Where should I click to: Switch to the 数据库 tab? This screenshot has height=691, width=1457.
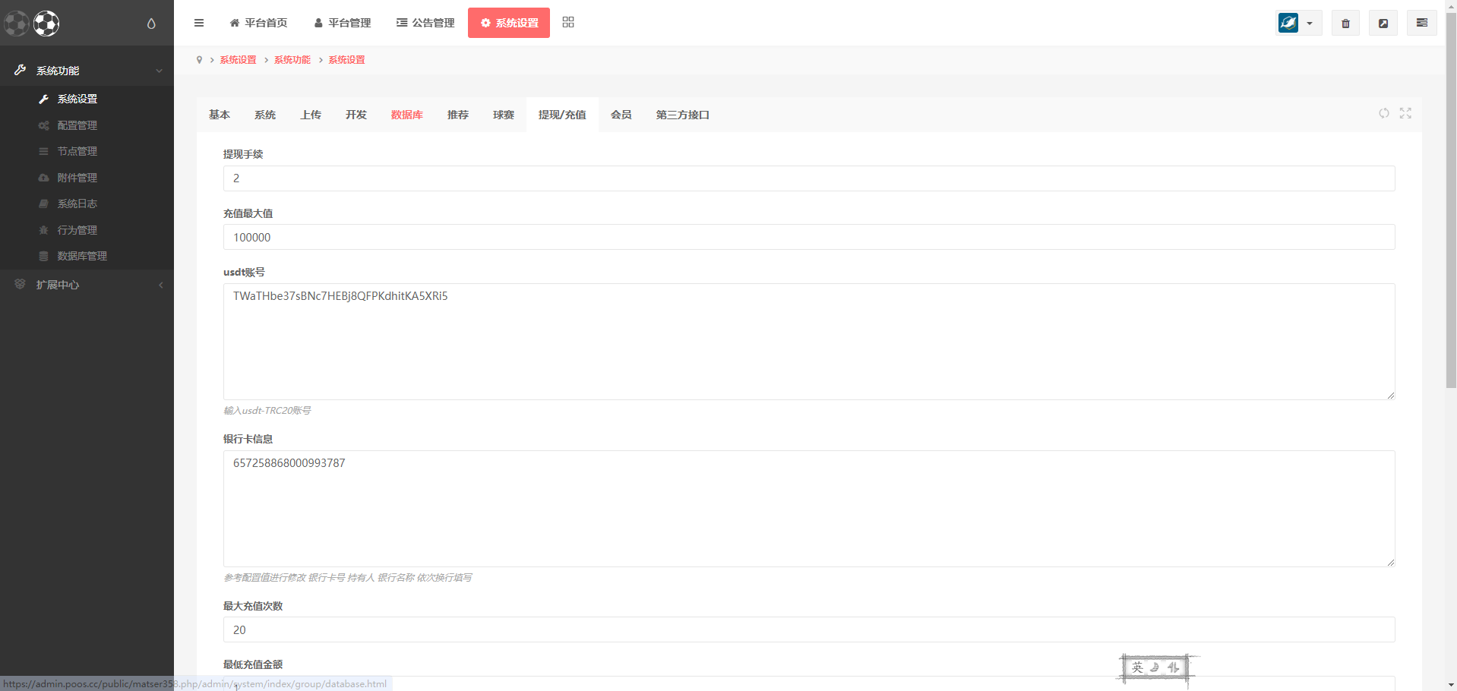(406, 115)
